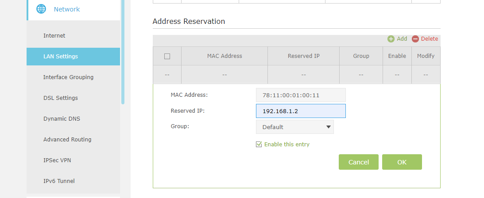Click the red minus Delete icon
The height and width of the screenshot is (198, 484).
[x=415, y=39]
